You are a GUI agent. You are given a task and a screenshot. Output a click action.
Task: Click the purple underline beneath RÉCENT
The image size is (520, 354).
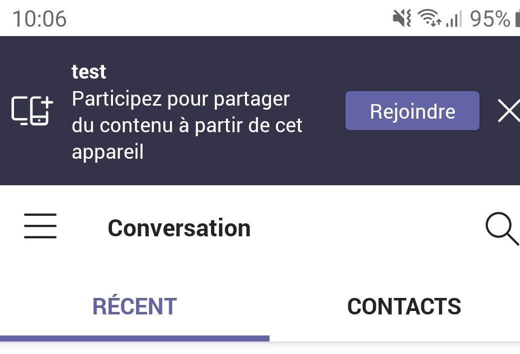(x=134, y=338)
